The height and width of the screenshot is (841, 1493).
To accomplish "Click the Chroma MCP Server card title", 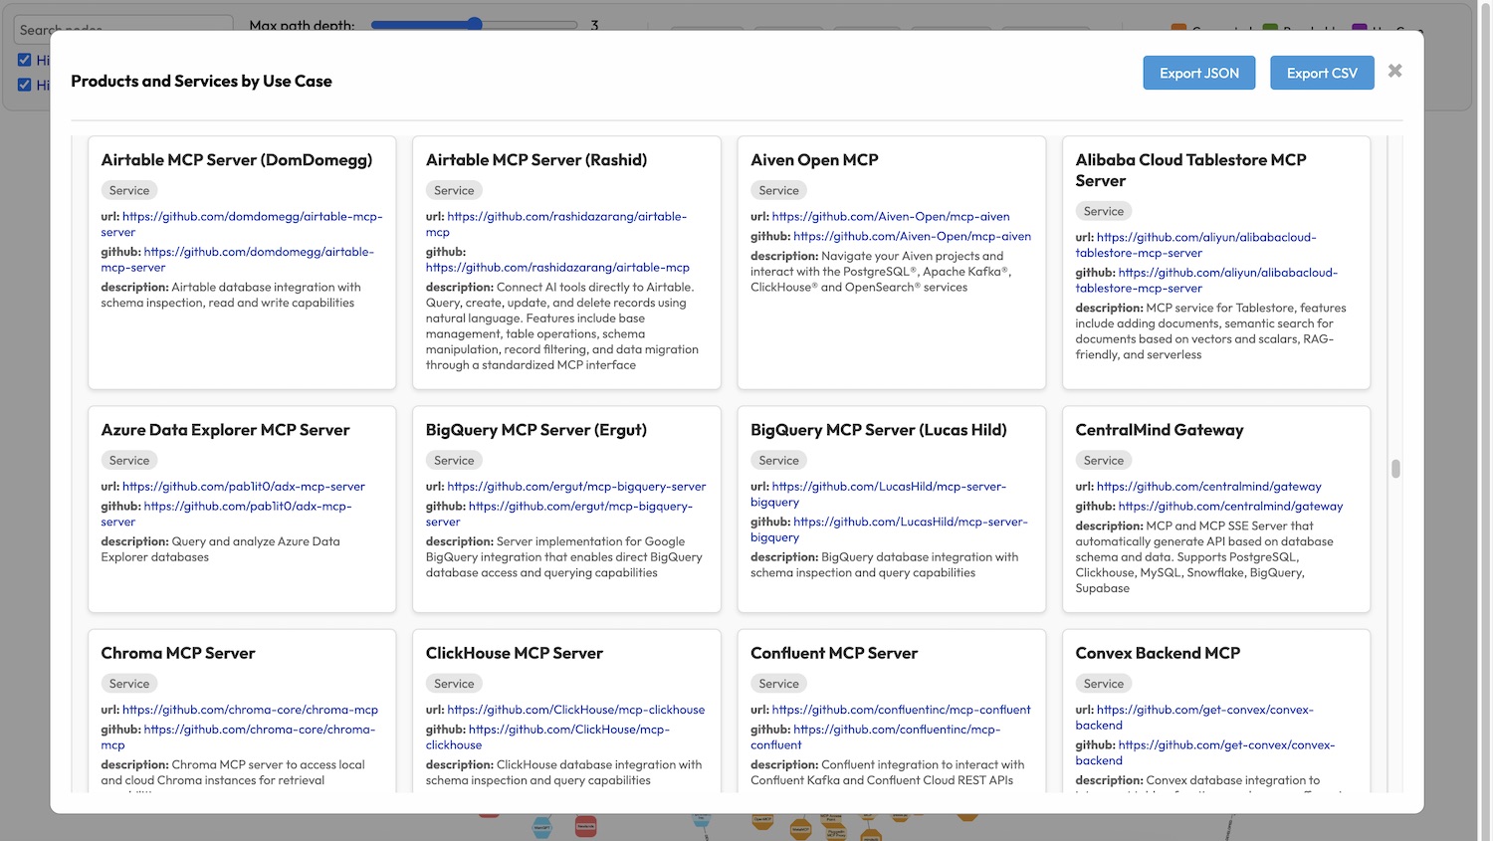I will coord(178,653).
